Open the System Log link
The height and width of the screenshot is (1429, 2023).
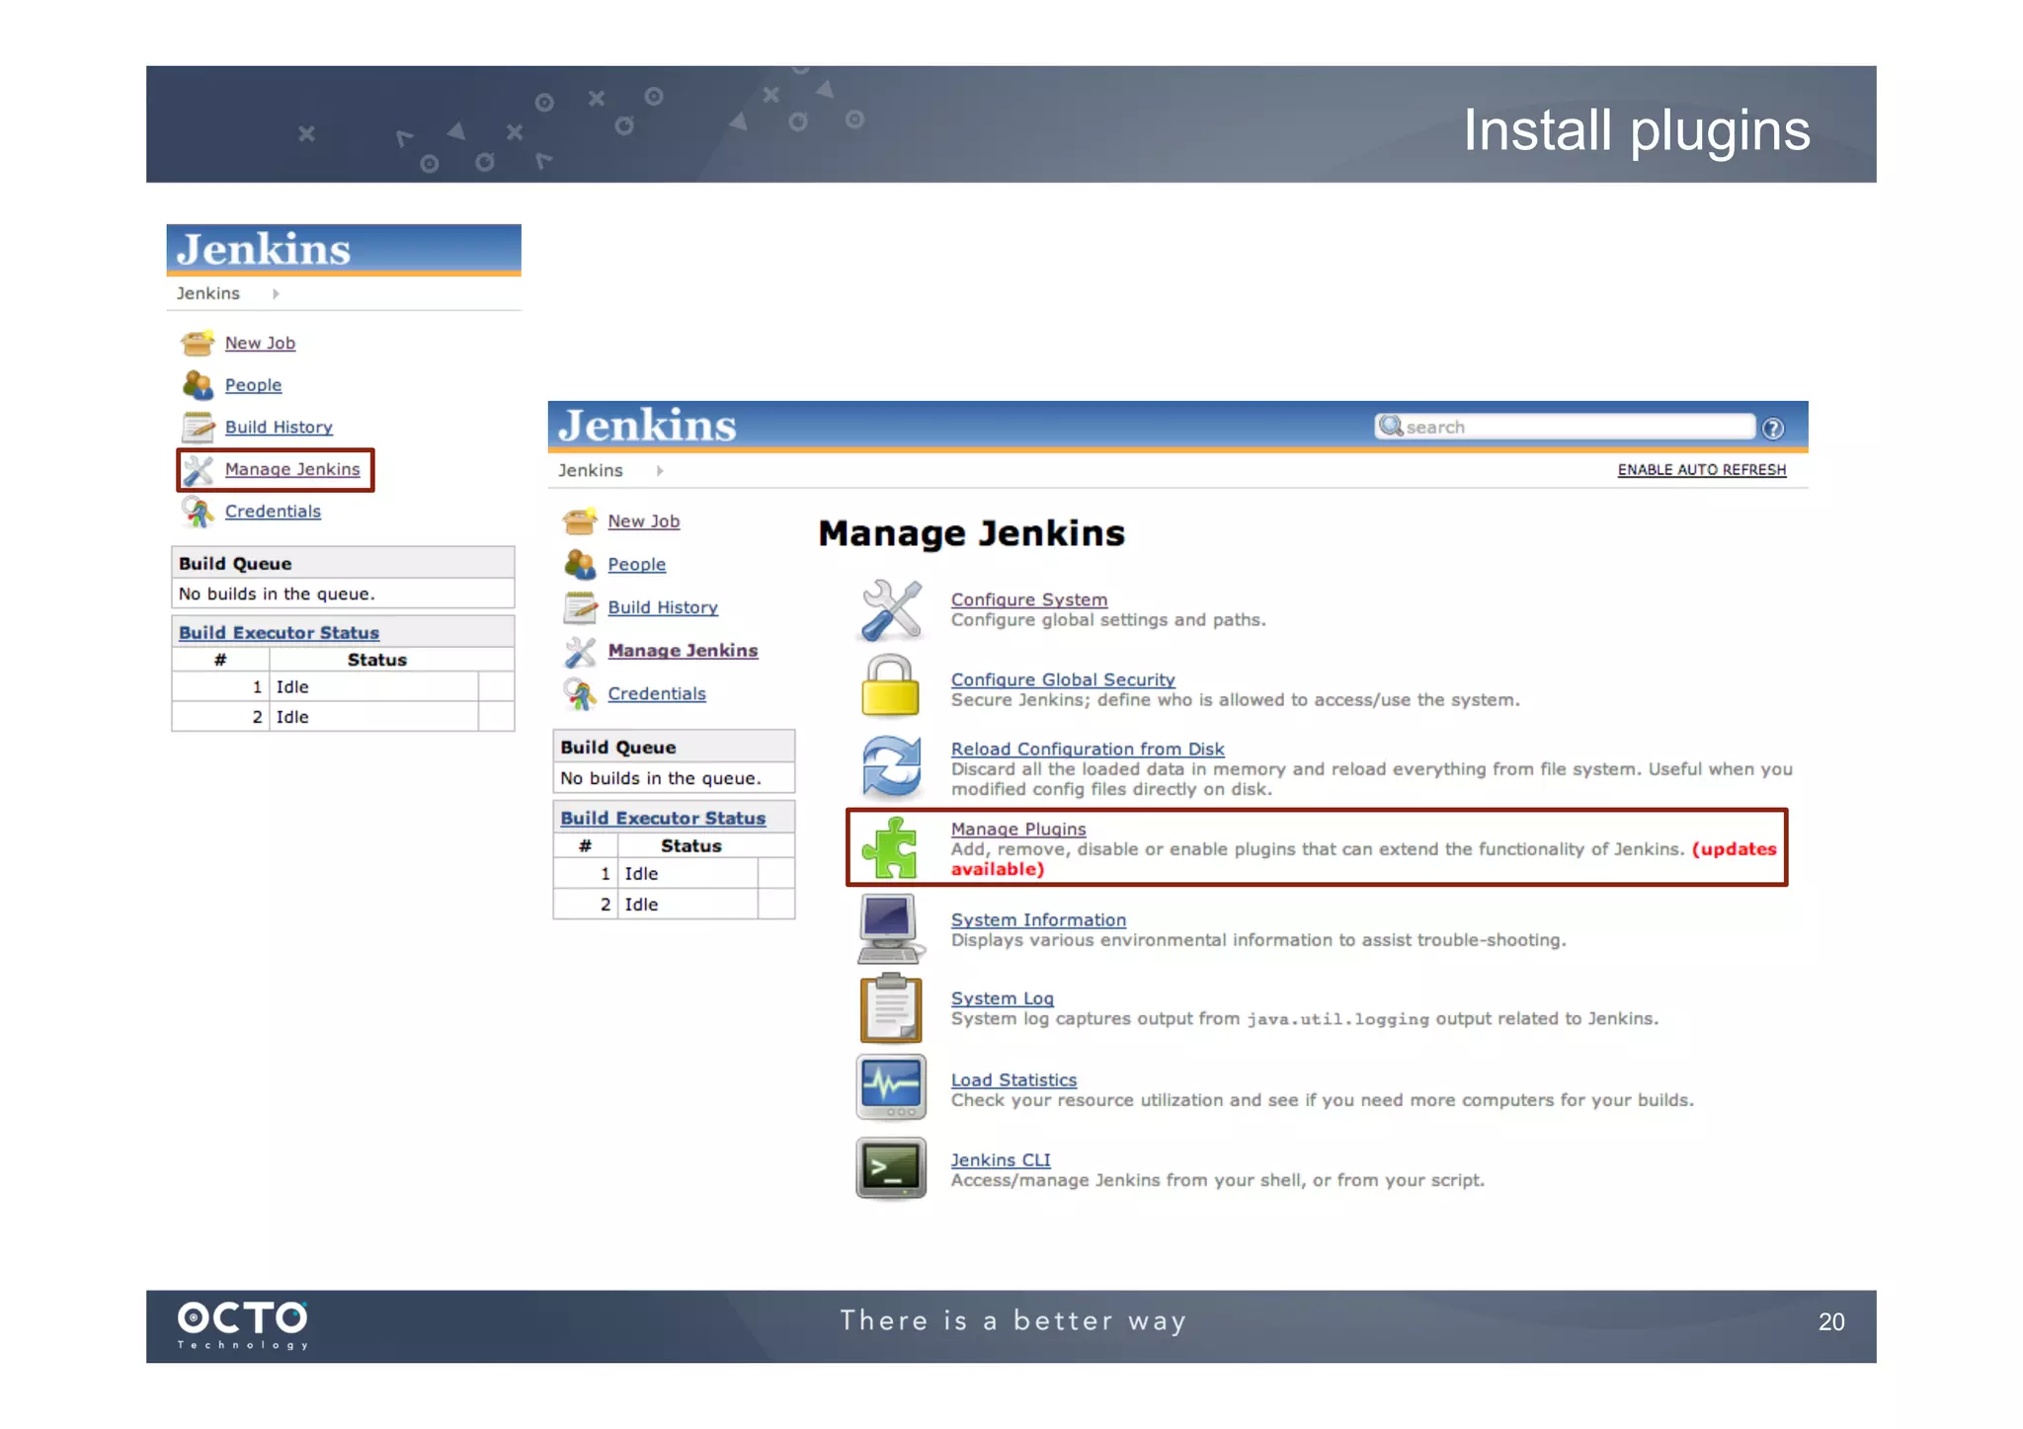[x=1003, y=998]
